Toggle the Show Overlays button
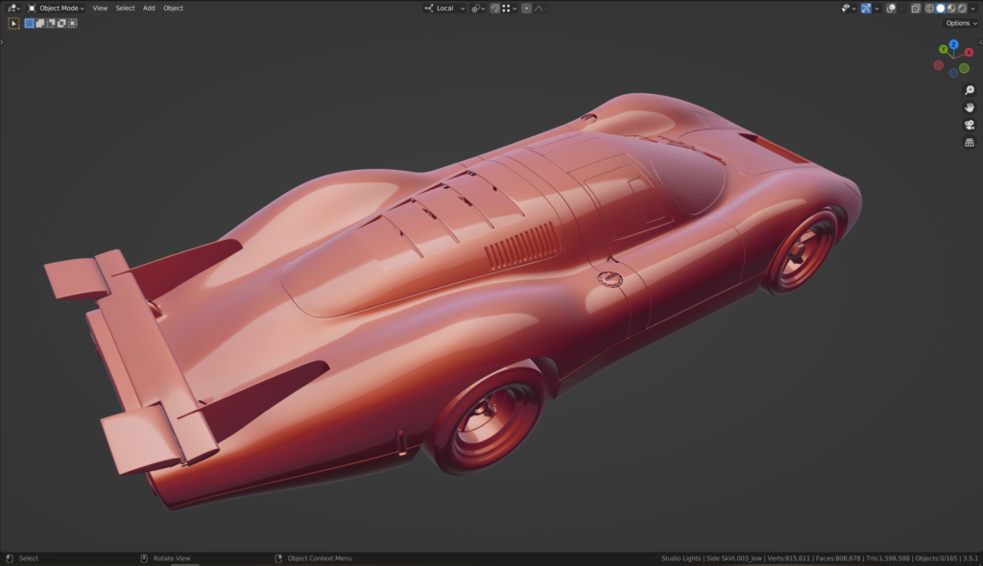Image resolution: width=983 pixels, height=566 pixels. pos(891,8)
